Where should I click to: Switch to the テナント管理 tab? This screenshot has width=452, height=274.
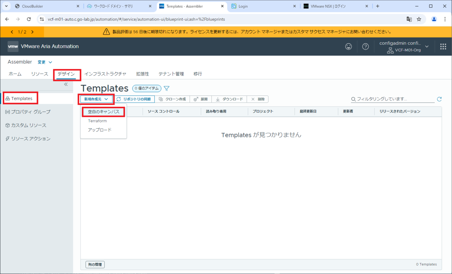click(171, 74)
